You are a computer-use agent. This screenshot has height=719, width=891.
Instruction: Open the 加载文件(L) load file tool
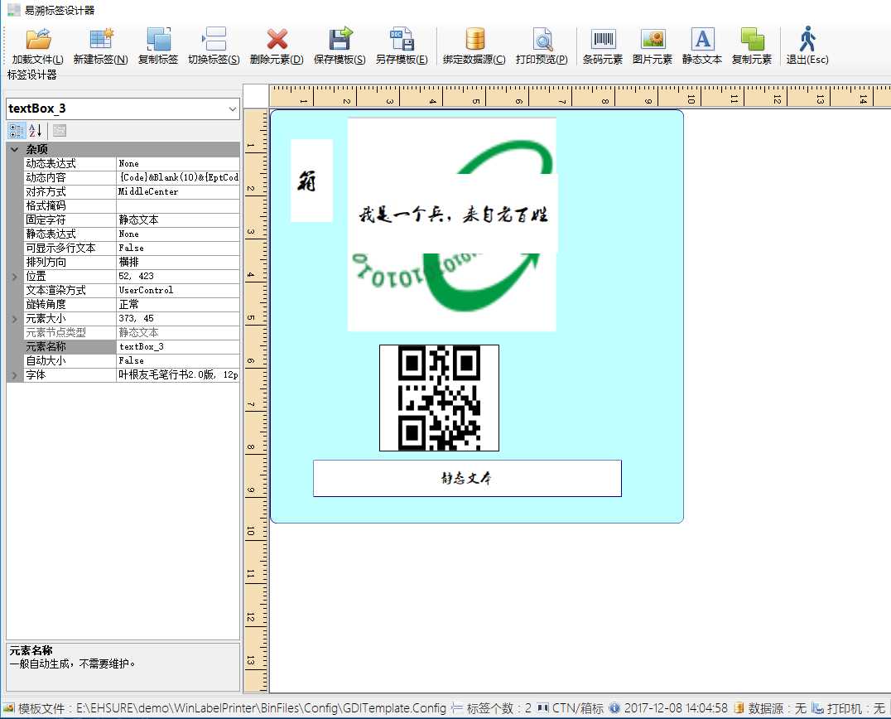click(37, 46)
